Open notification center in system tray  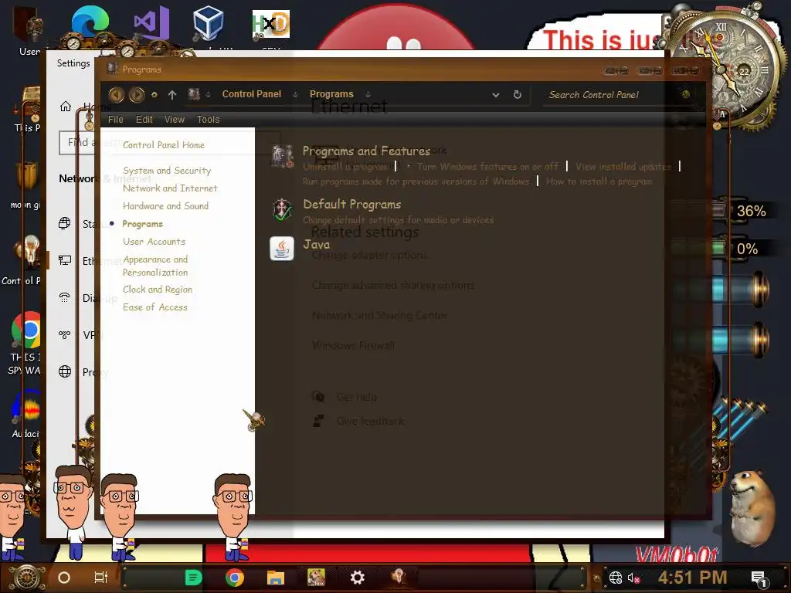(x=759, y=579)
